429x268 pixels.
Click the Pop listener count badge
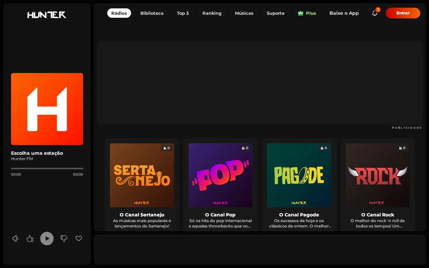coord(245,148)
